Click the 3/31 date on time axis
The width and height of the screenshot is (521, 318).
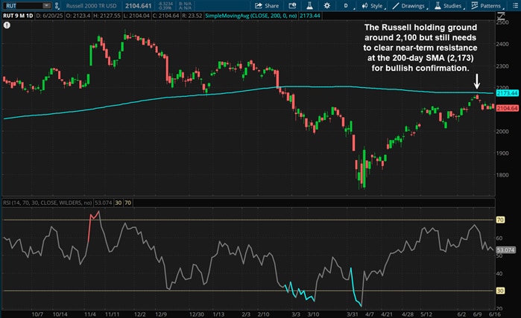pos(353,314)
